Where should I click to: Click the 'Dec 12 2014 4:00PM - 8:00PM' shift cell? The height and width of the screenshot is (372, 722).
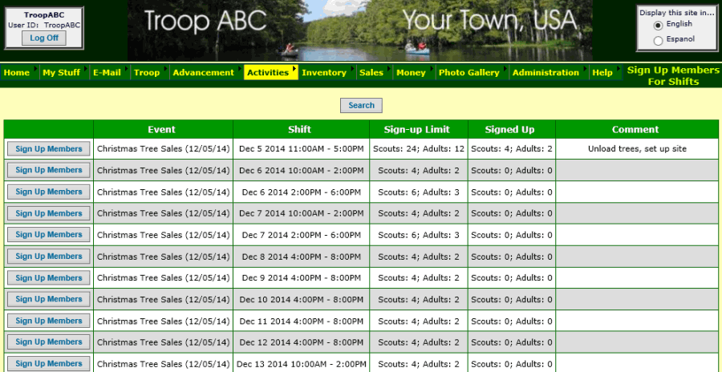(301, 342)
